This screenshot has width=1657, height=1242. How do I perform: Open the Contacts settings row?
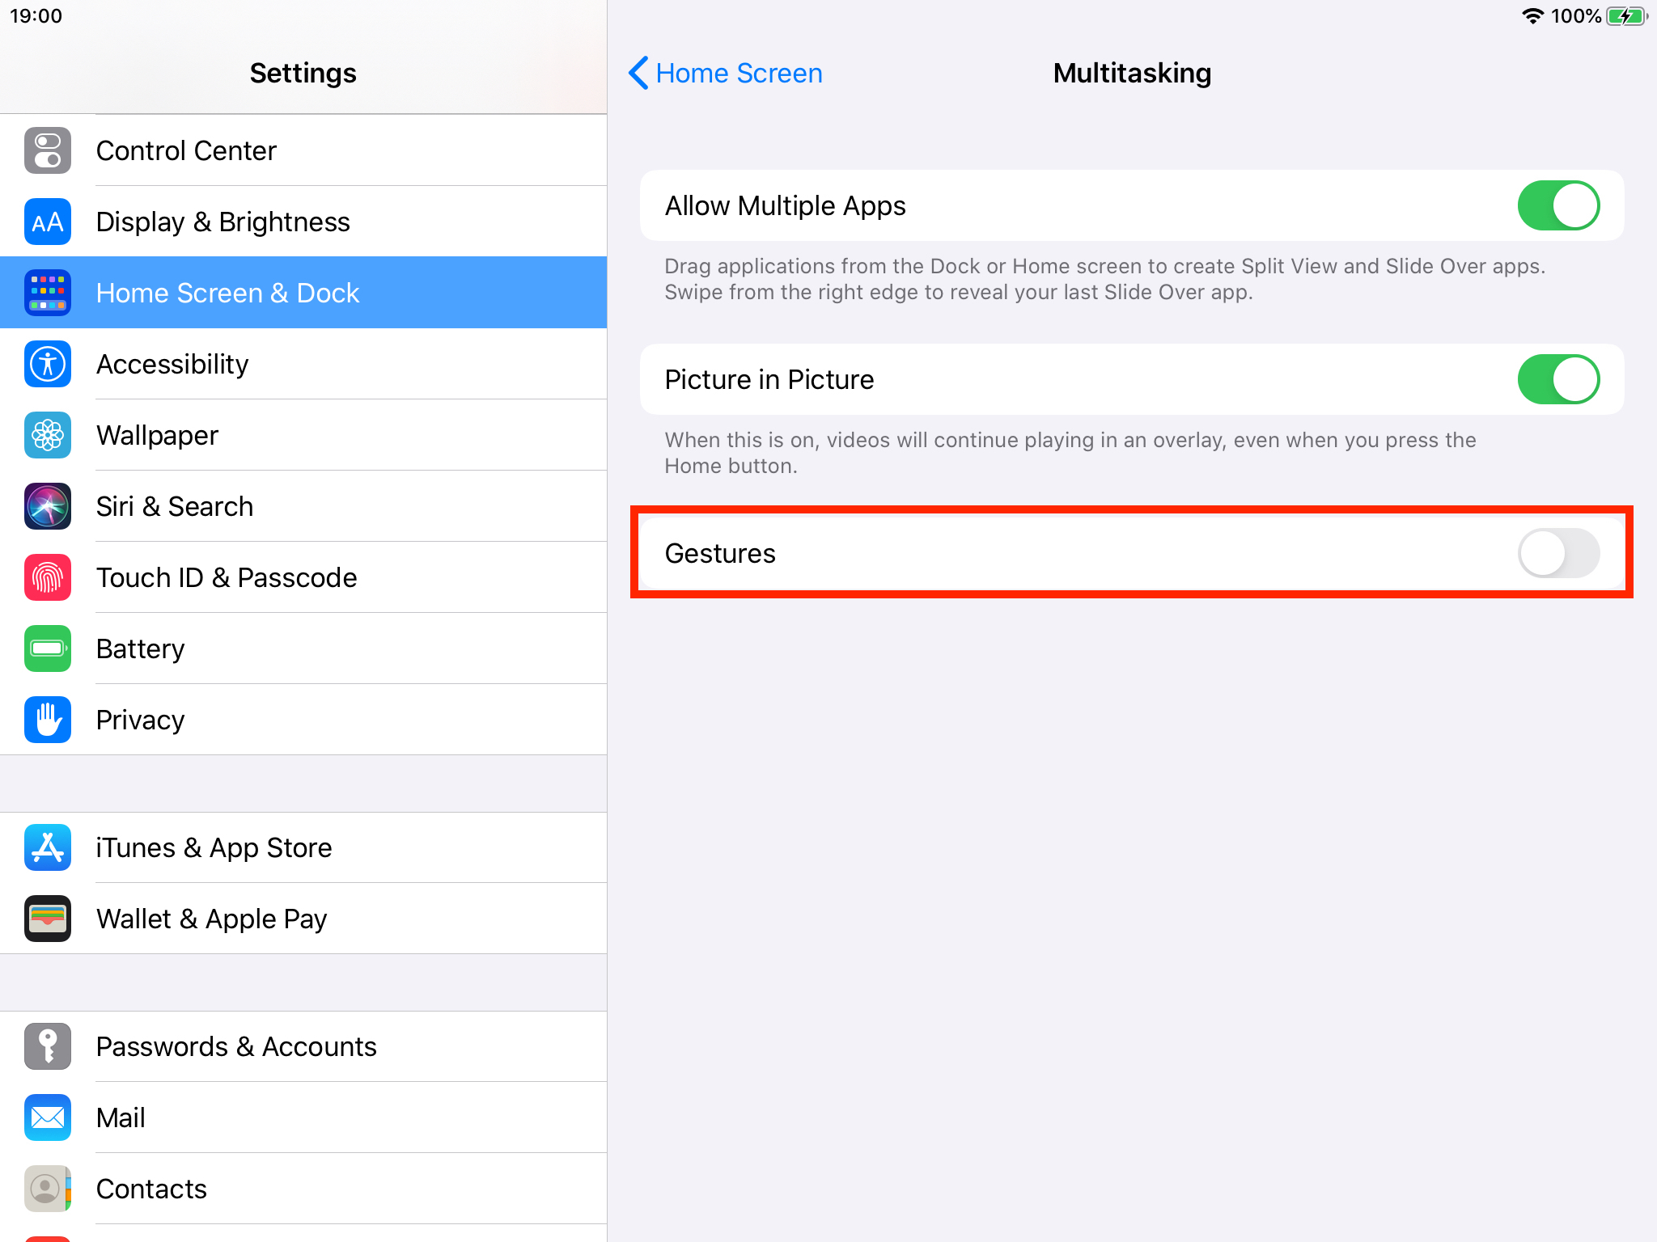pyautogui.click(x=303, y=1189)
